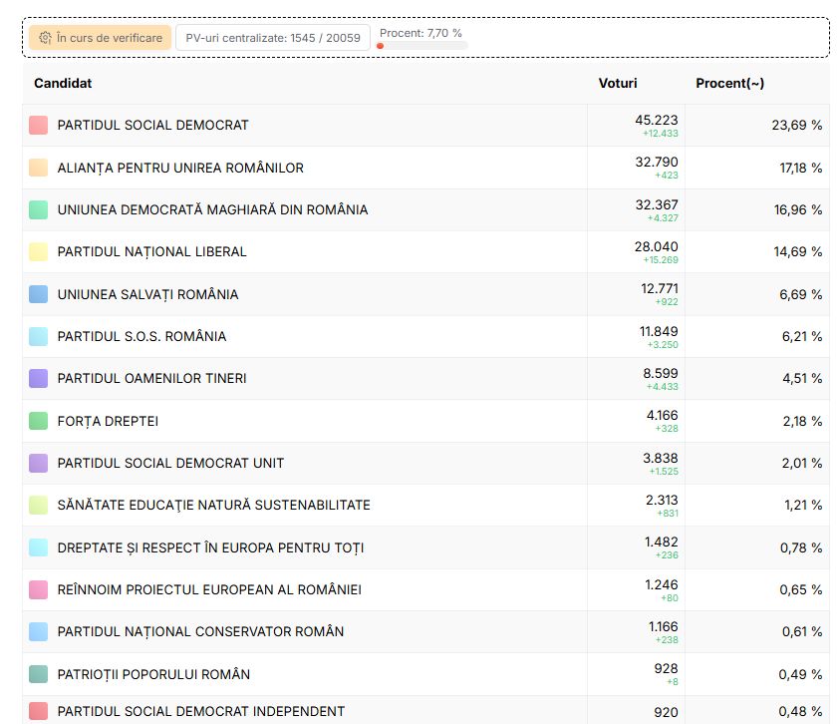Open the Partidul S.O.S. România row
This screenshot has height=724, width=840.
141,337
